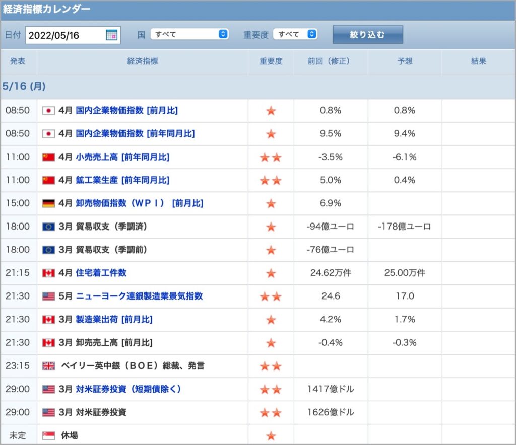Click the 重要度 column header
Image resolution: width=516 pixels, height=445 pixels.
pos(271,61)
